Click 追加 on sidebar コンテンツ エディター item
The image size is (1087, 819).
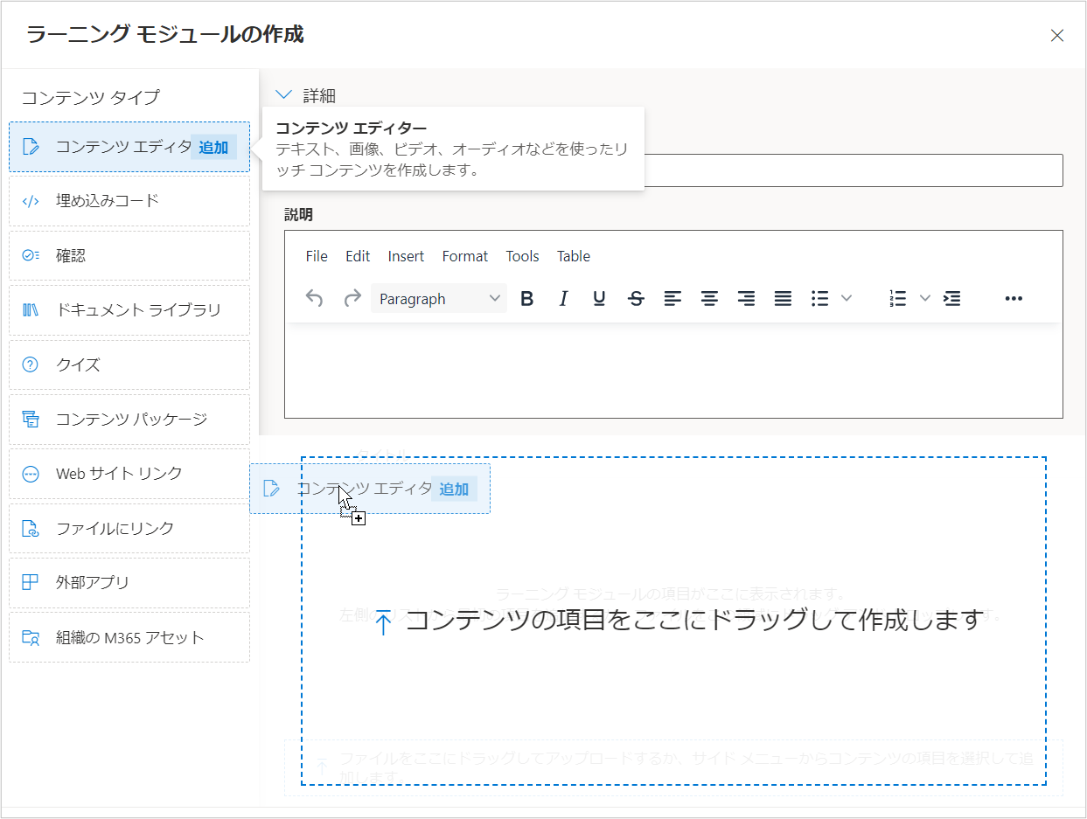[213, 147]
